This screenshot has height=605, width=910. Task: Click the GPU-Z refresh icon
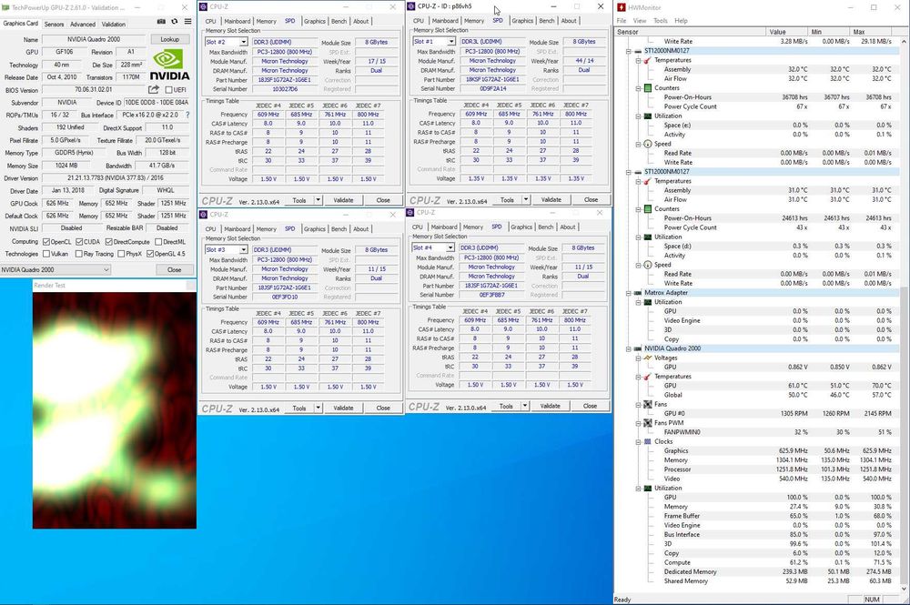click(x=174, y=22)
